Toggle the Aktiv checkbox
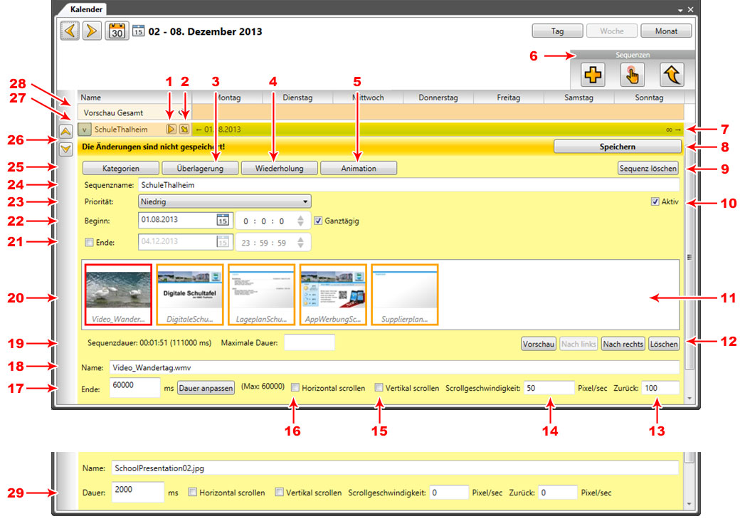740x526 pixels. [655, 202]
